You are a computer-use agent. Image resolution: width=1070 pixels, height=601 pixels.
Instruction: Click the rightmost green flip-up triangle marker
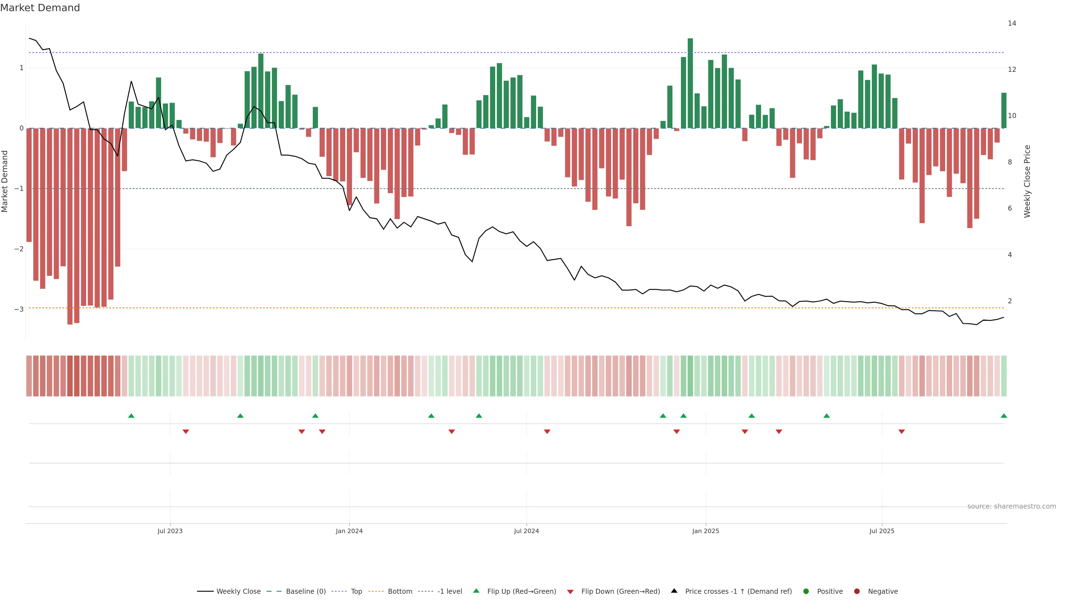point(1004,416)
